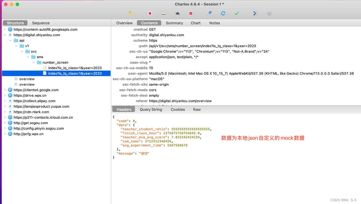Switch to the Structure view
Viewport: 361px width, 204px height.
click(x=15, y=23)
